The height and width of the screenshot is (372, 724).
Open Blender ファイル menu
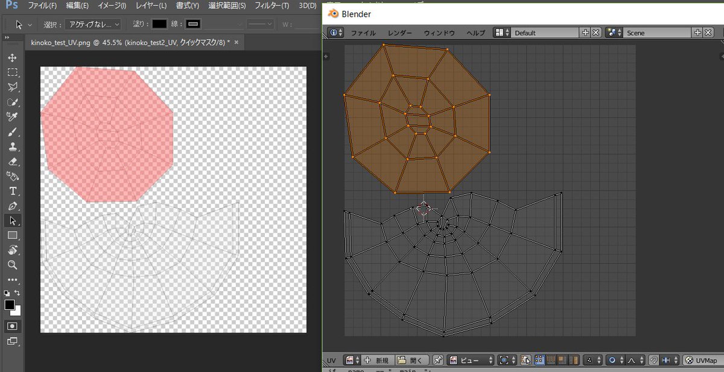[363, 33]
